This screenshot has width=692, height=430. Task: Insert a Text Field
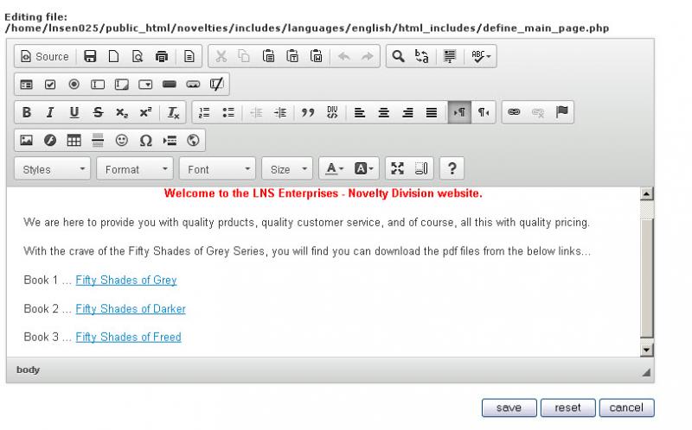coord(98,84)
